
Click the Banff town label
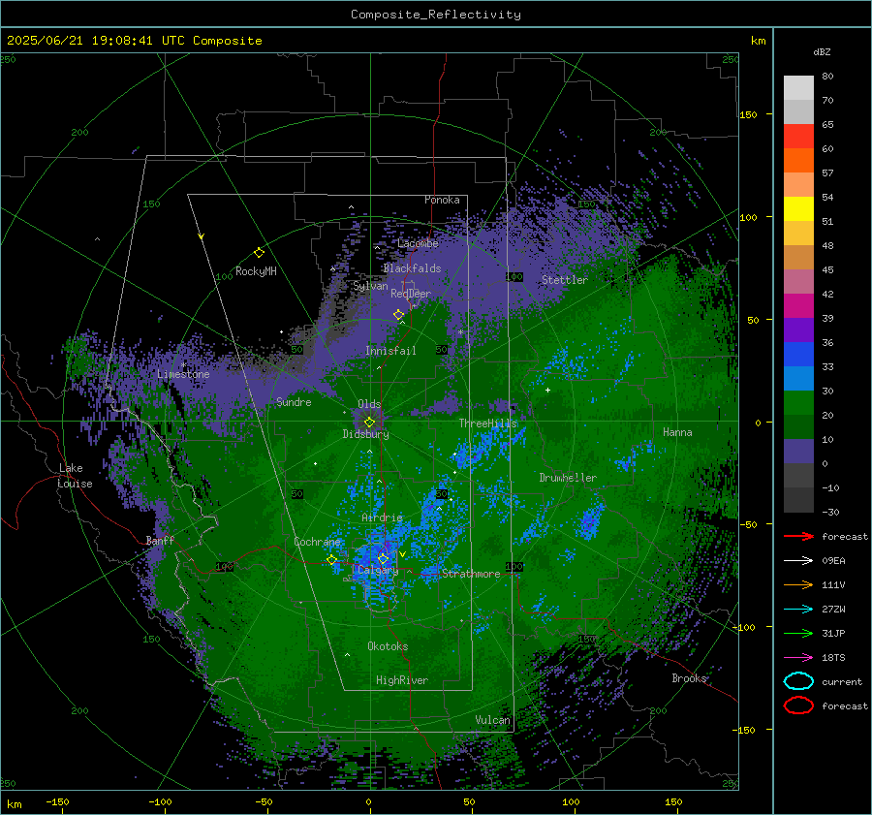point(160,541)
